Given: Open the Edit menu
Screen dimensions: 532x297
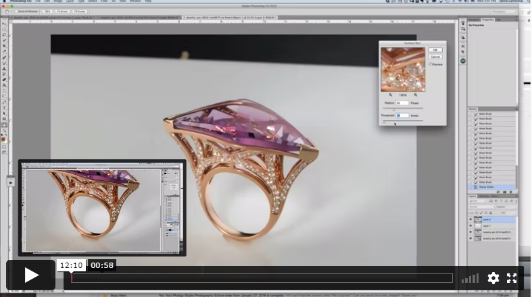Looking at the screenshot, I should tap(47, 1).
